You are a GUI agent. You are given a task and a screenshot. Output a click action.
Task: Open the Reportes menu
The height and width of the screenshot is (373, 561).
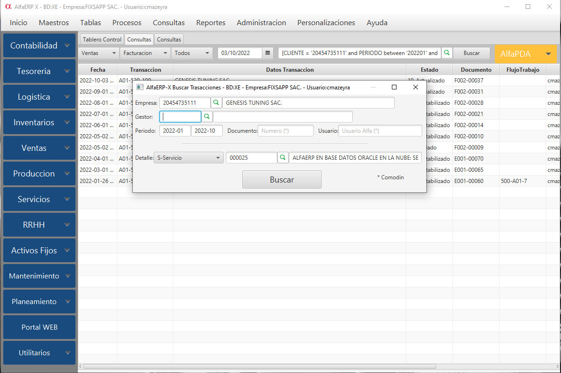coord(211,22)
